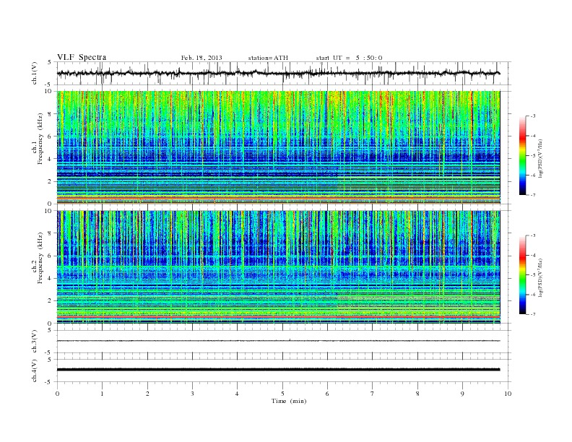
Task: Click the 'station=ATH' label
Action: (268, 58)
